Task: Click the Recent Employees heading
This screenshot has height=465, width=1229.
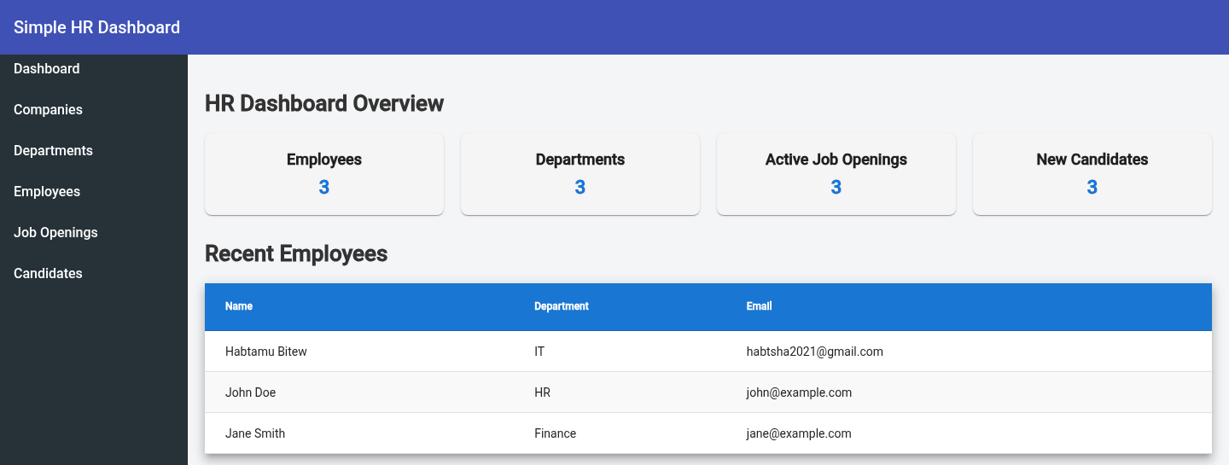Action: pos(296,254)
